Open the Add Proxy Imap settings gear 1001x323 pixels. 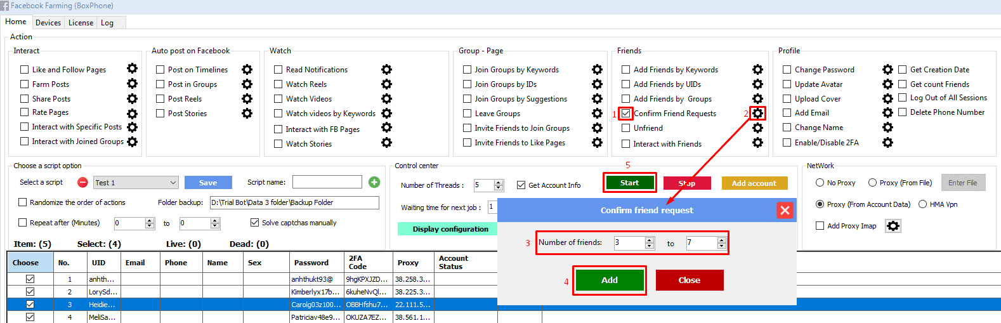click(893, 226)
